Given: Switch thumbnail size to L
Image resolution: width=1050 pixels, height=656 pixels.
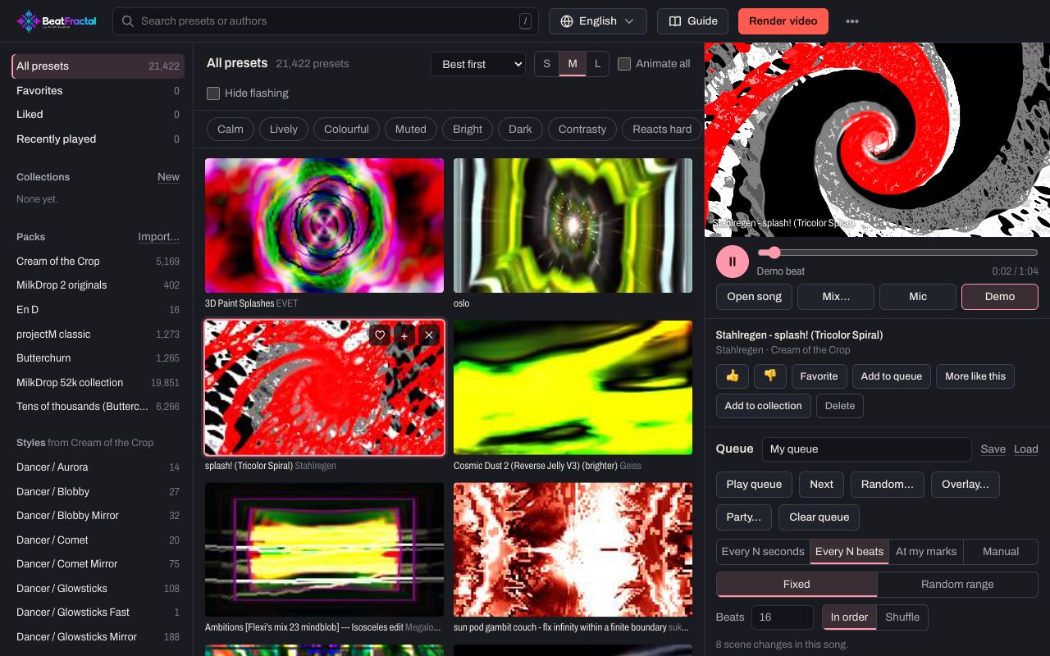Looking at the screenshot, I should [x=597, y=64].
